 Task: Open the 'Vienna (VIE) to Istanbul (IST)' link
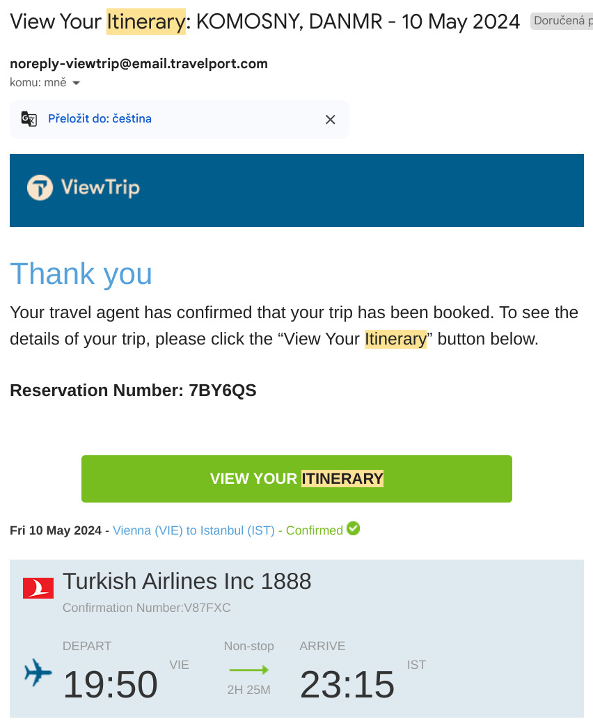(194, 530)
